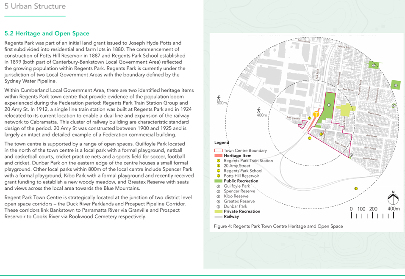405x279 pixels.
Task: Click 'Greatex Reserve' legend entry
Action: click(239, 202)
